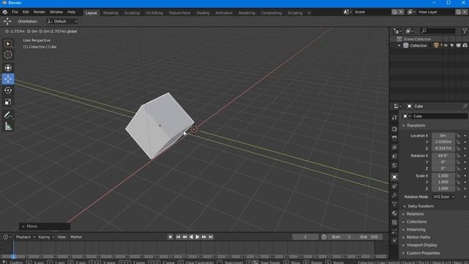The width and height of the screenshot is (469, 264).
Task: Toggle Collection viewport monitor icon
Action: coord(458,45)
